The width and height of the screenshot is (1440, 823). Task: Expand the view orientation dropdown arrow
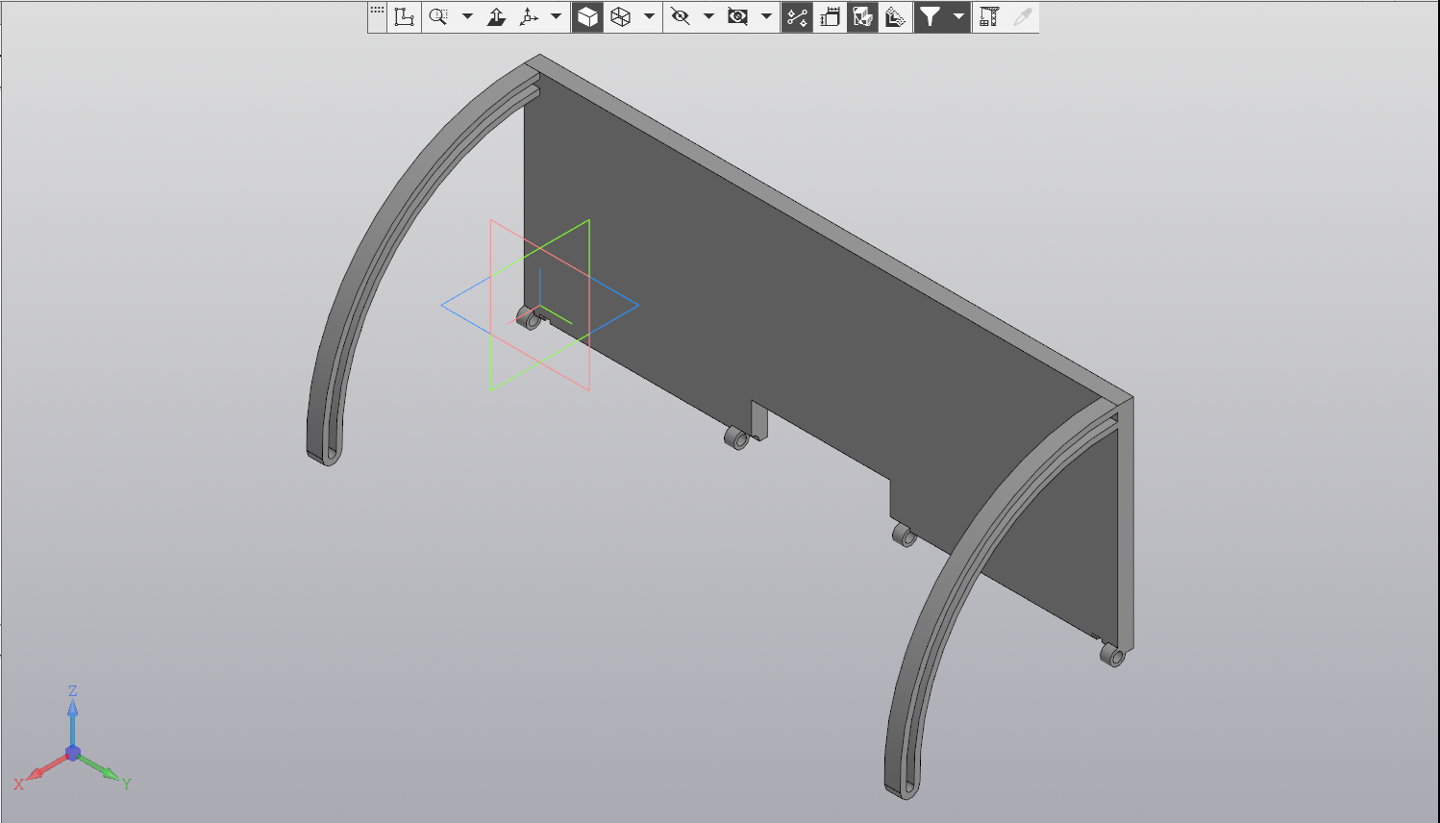pos(556,17)
